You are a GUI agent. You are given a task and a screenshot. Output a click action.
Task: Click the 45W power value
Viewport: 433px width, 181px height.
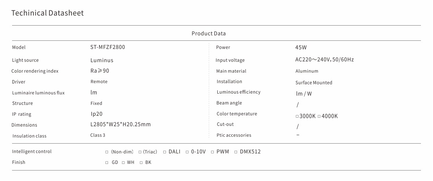pos(301,48)
